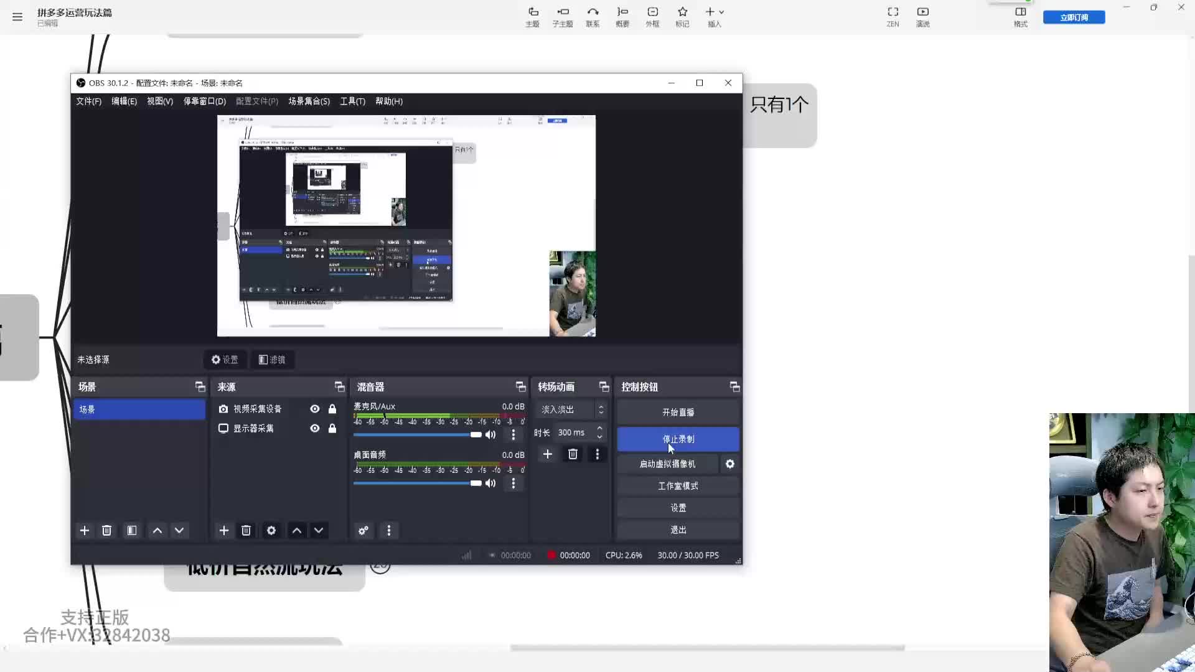Open OBS 编辑(E) menu
Image resolution: width=1195 pixels, height=672 pixels.
click(124, 101)
